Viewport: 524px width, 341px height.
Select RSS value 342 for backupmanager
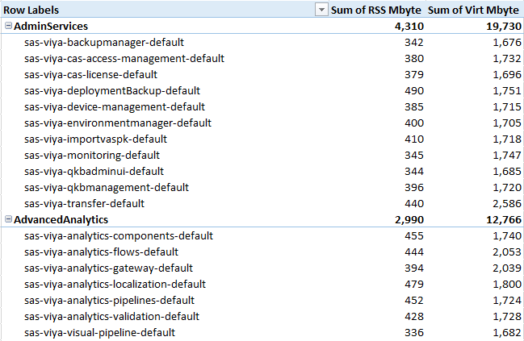click(x=414, y=43)
